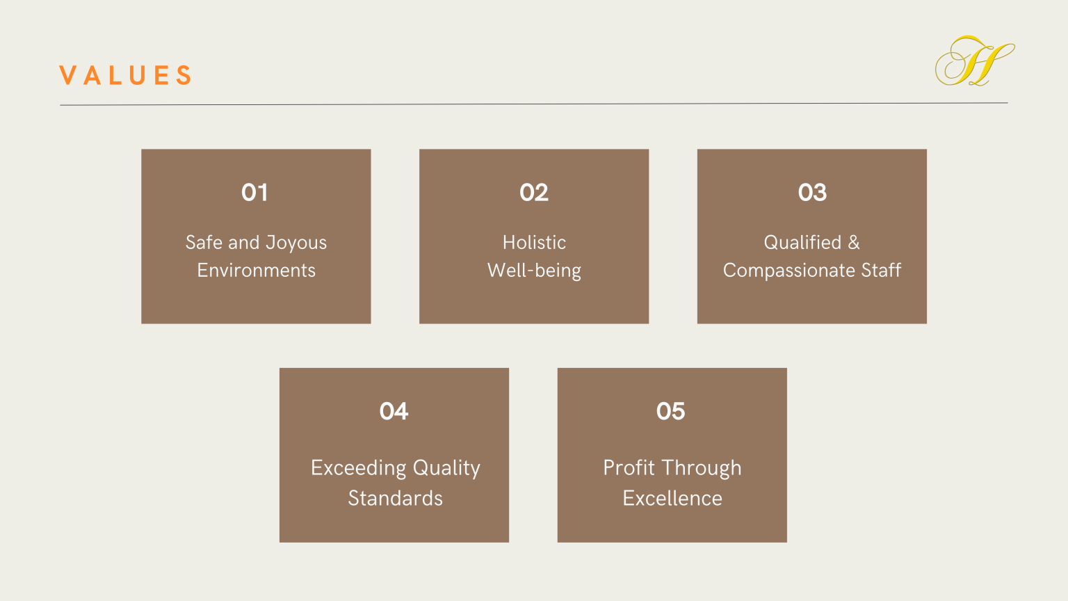Select the 'Well-being' text

coord(534,271)
